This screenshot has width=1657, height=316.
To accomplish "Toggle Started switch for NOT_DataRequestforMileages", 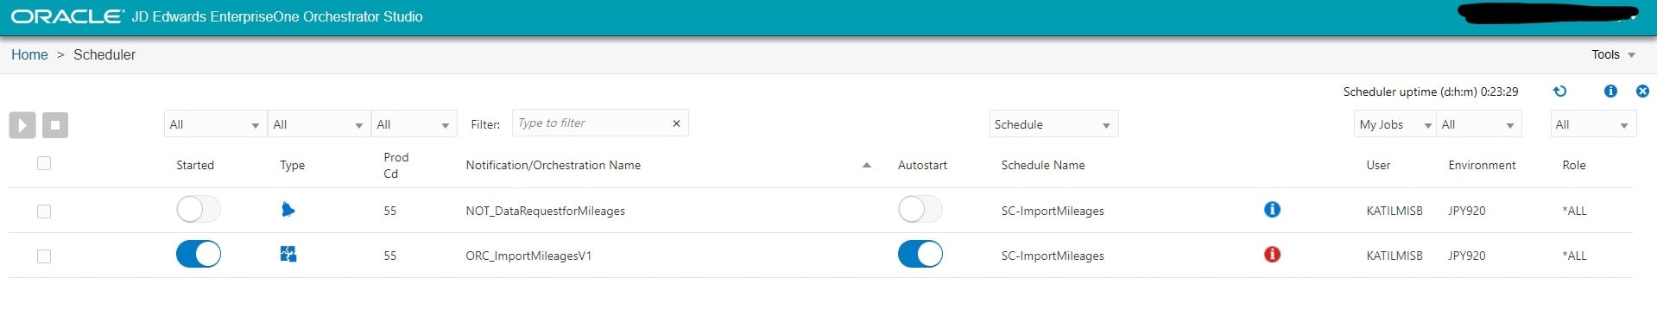I will click(199, 209).
